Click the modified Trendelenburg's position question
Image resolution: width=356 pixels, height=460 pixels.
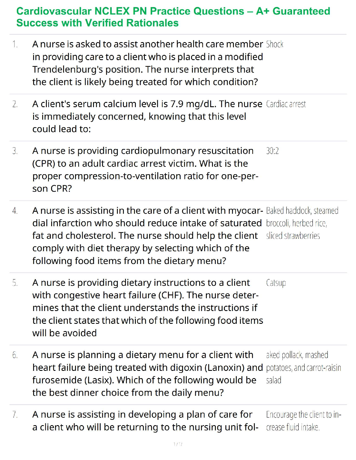[147, 63]
